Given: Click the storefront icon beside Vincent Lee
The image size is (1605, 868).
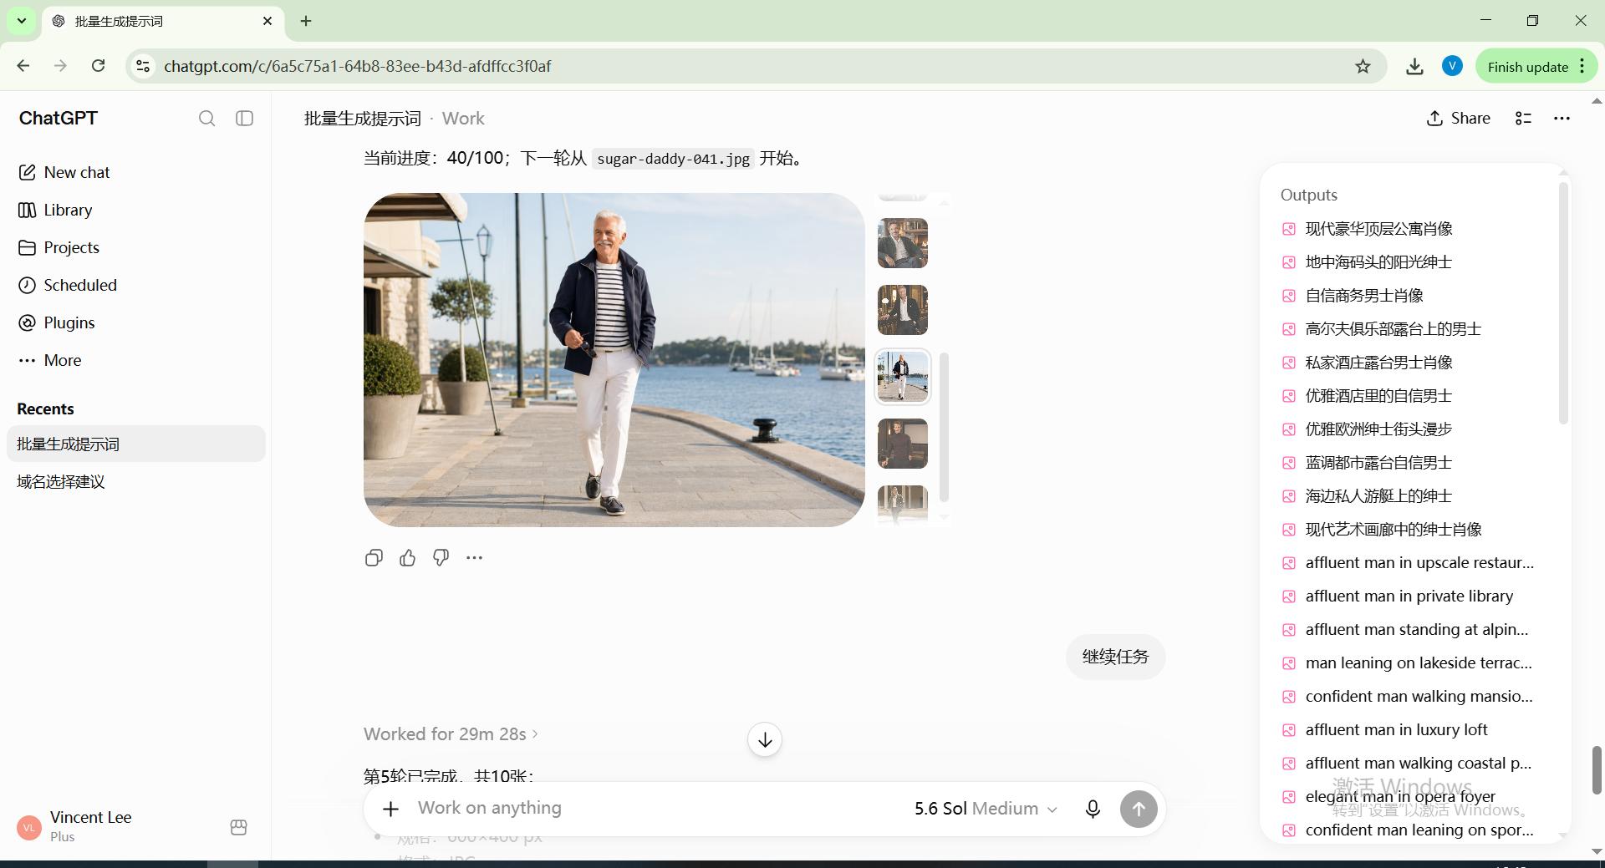Looking at the screenshot, I should coord(238,827).
